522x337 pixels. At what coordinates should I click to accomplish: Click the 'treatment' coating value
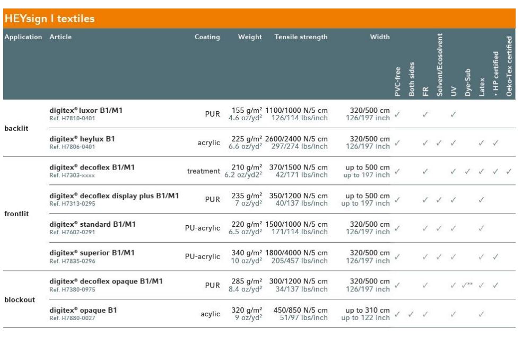(203, 171)
